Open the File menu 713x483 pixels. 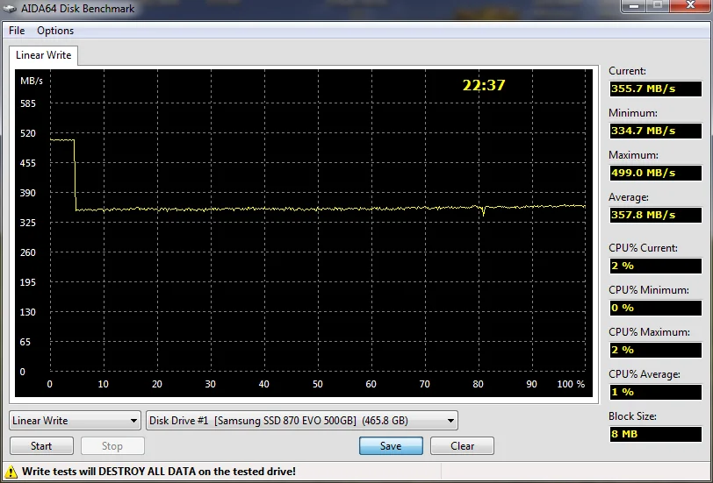coord(17,31)
